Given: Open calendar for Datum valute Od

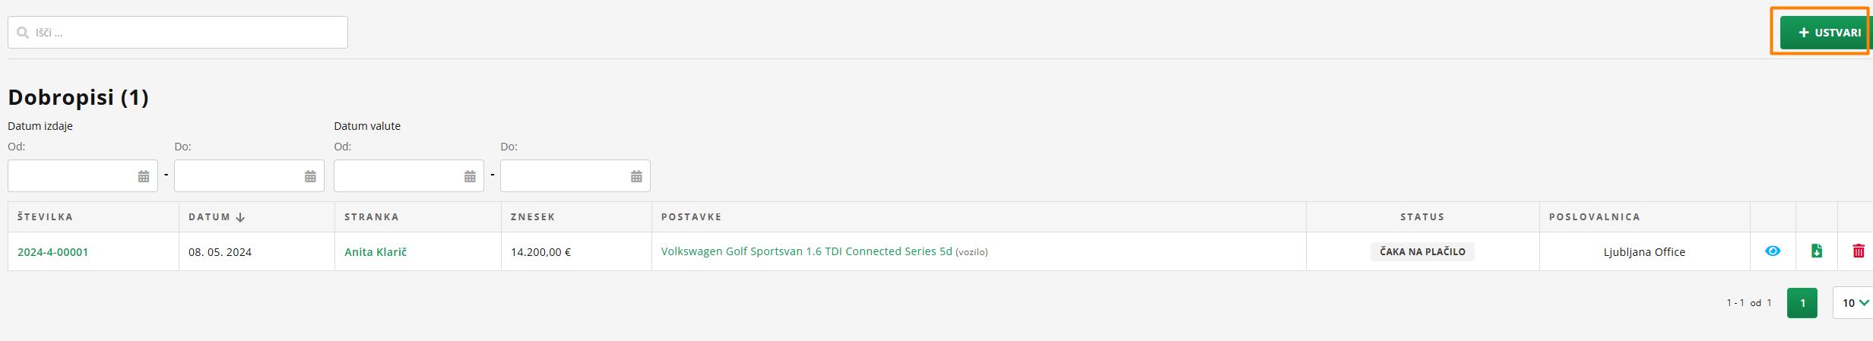Looking at the screenshot, I should coord(470,176).
